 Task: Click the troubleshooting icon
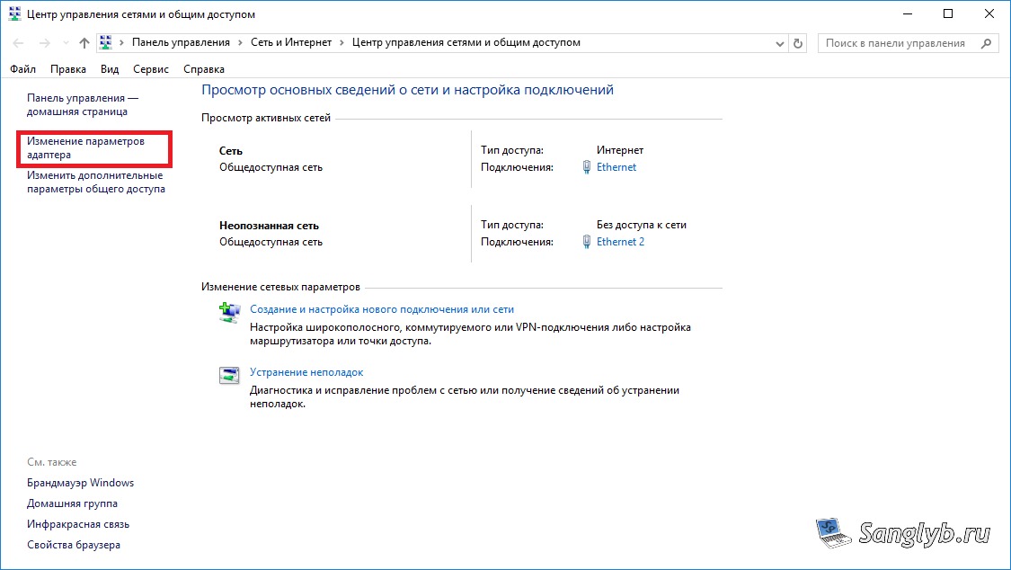point(229,375)
